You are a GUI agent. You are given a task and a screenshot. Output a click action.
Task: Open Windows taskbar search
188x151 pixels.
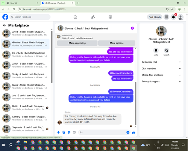(x=11, y=145)
